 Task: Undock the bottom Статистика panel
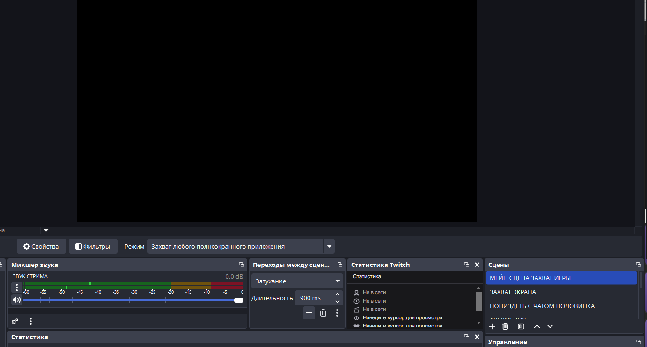[x=467, y=337]
